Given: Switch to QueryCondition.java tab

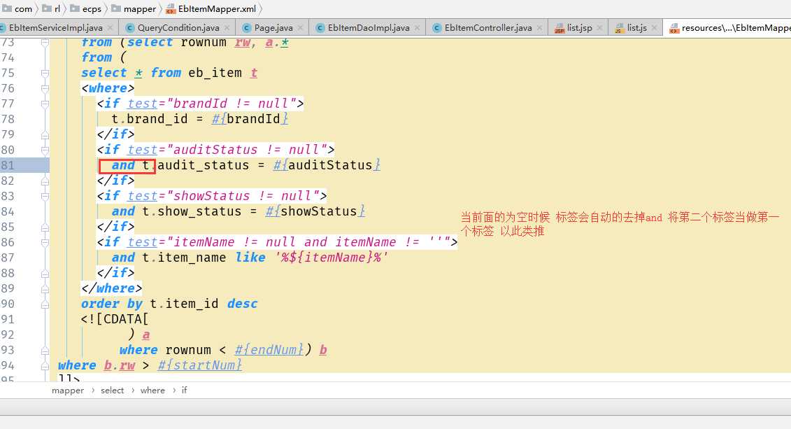Looking at the screenshot, I should point(178,28).
